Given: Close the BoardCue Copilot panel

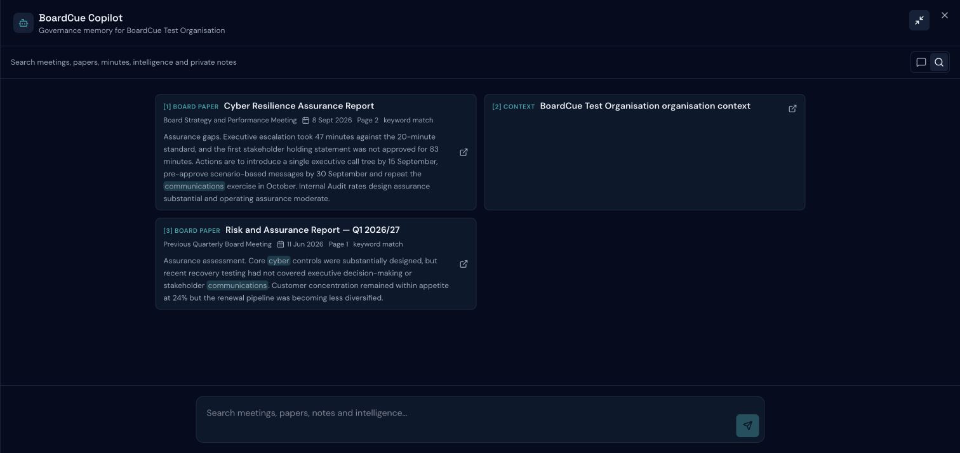Looking at the screenshot, I should (x=944, y=15).
